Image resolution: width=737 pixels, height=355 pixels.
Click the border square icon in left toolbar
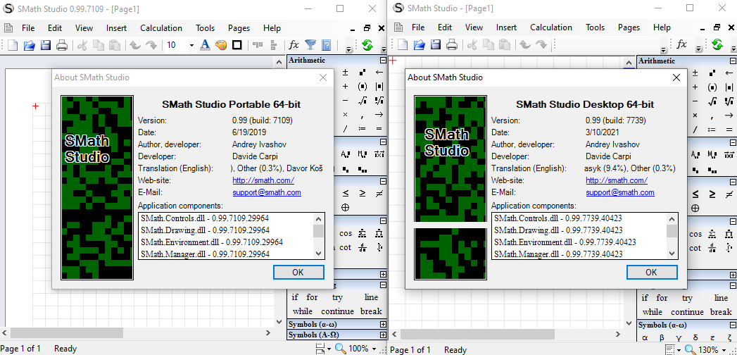pos(237,45)
